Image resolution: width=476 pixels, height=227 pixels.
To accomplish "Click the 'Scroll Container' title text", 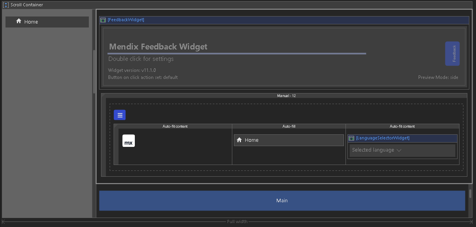I will point(27,5).
